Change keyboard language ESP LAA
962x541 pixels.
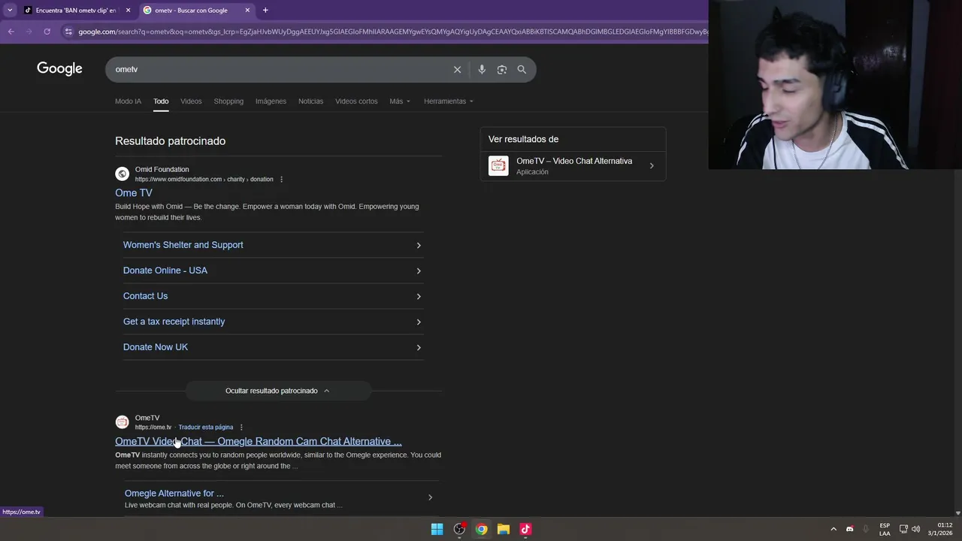click(885, 529)
